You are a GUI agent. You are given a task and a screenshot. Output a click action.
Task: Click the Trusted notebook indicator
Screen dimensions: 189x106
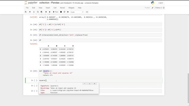[x=147, y=8]
